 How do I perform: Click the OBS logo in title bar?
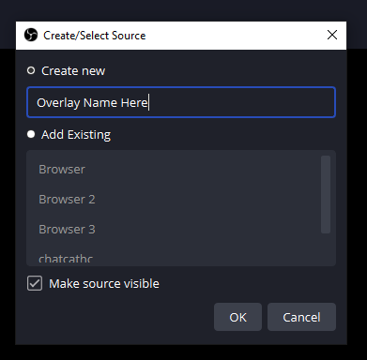[x=31, y=35]
